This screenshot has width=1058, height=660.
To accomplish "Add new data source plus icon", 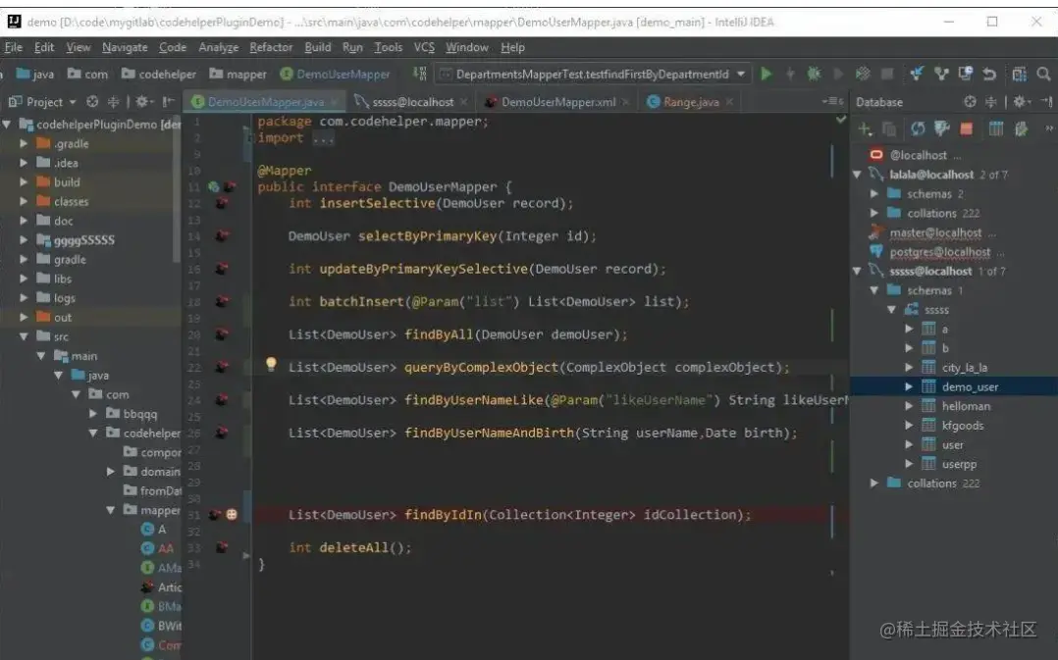I will coord(865,128).
